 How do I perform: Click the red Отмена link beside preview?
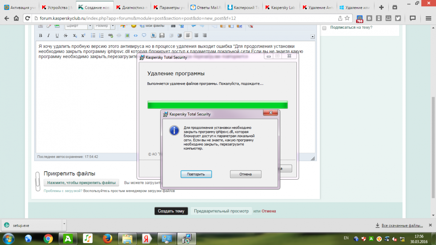[269, 211]
